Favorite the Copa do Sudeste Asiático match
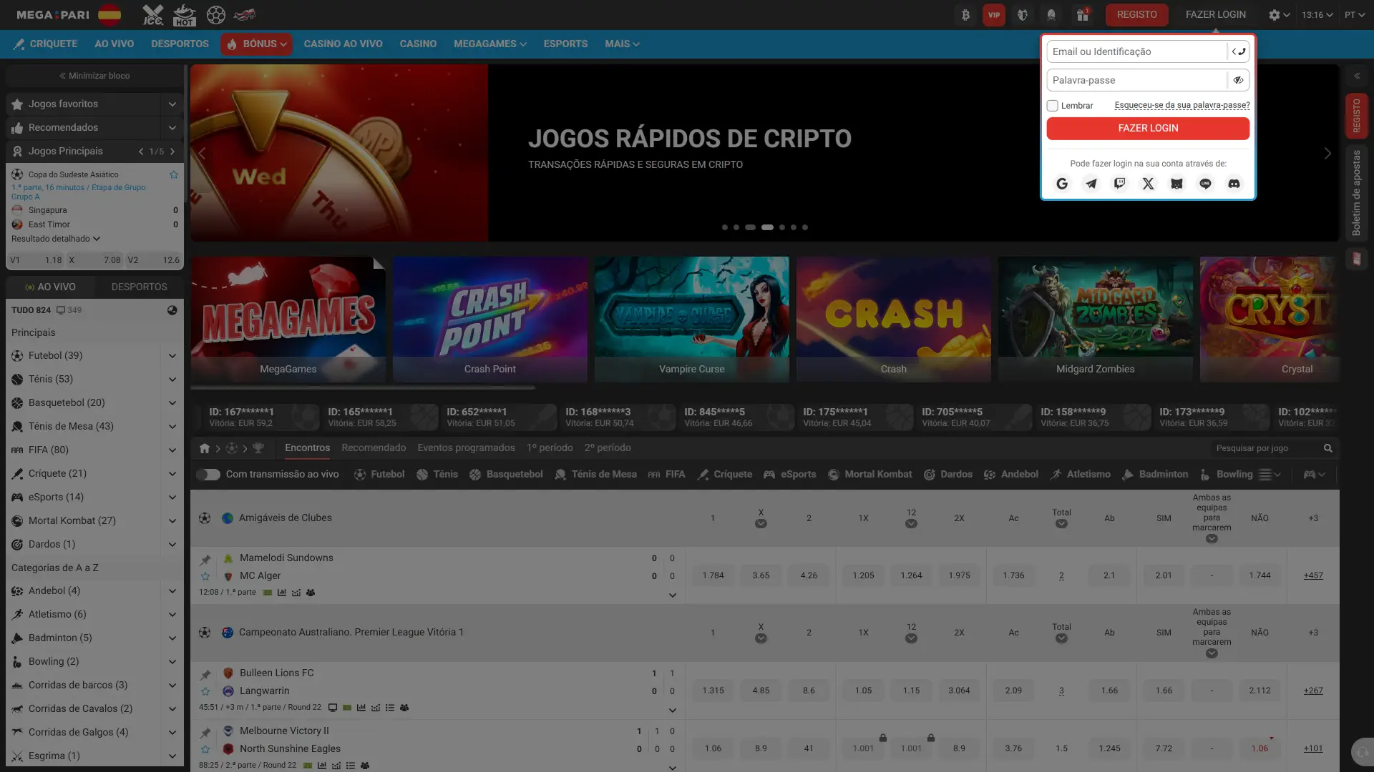This screenshot has width=1374, height=772. pos(173,174)
